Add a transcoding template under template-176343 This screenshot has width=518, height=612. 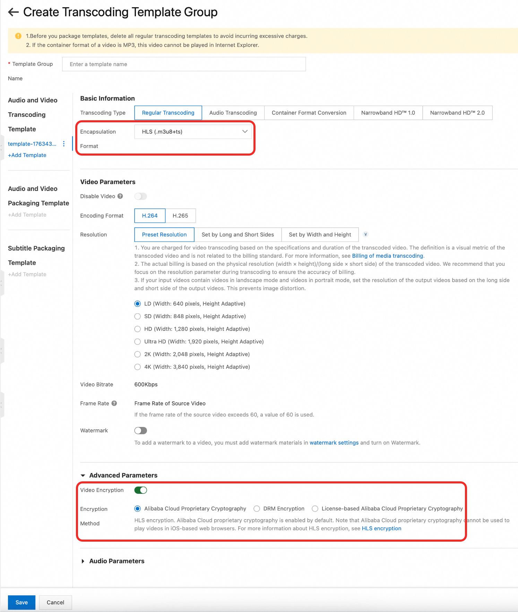(27, 155)
